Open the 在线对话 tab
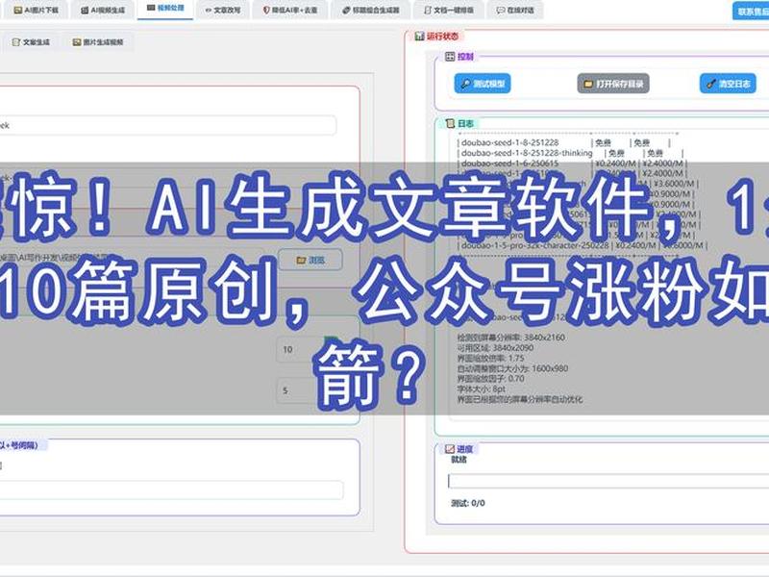The width and height of the screenshot is (769, 577). click(x=515, y=10)
